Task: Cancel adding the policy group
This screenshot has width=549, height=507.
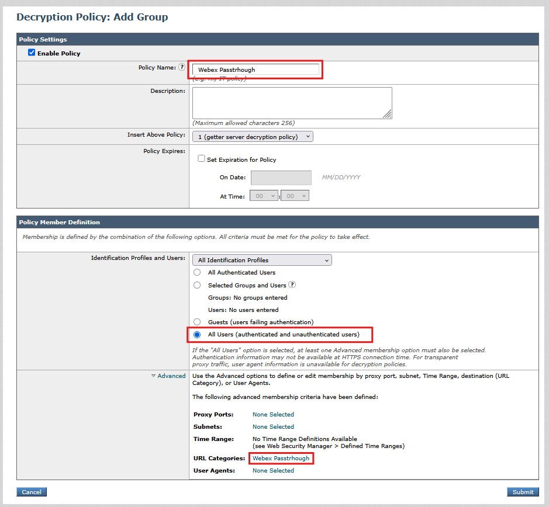Action: 31,492
